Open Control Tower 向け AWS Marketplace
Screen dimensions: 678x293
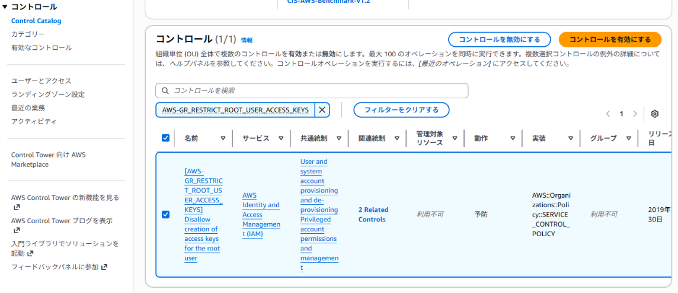click(49, 159)
